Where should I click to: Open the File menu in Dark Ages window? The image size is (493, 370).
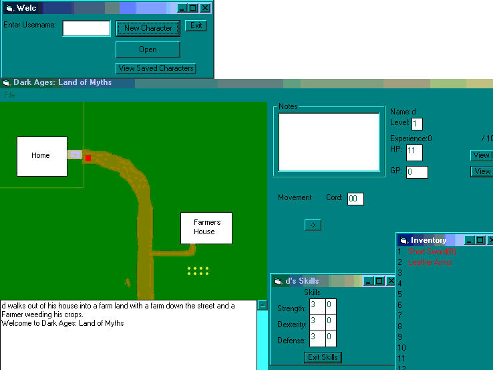click(x=9, y=95)
